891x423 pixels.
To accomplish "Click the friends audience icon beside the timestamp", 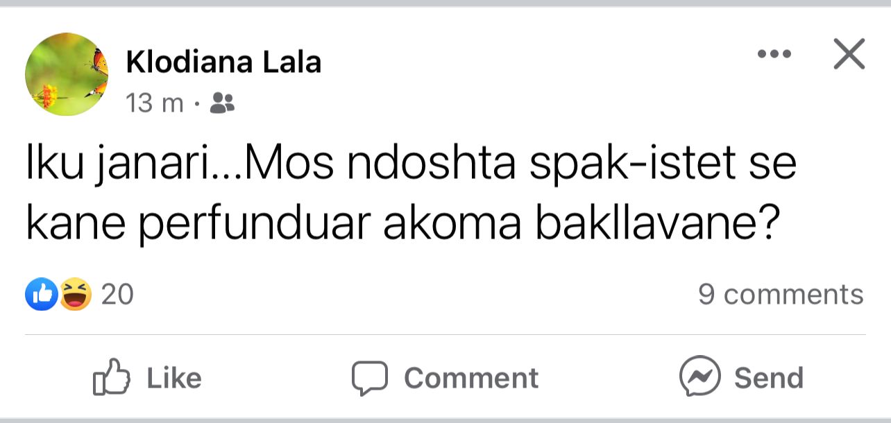I will [221, 103].
